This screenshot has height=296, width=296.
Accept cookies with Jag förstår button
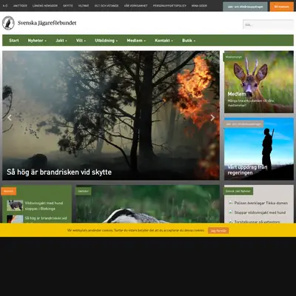[x=218, y=231]
